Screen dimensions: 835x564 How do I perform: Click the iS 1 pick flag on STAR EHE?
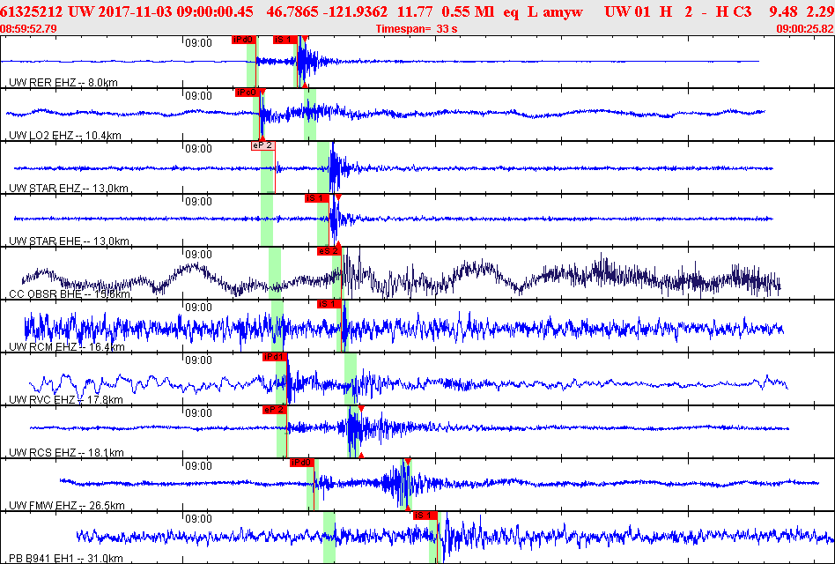tap(317, 198)
